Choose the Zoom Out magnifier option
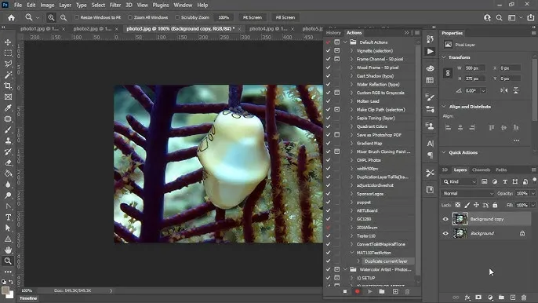This screenshot has width=538, height=303. tap(64, 17)
